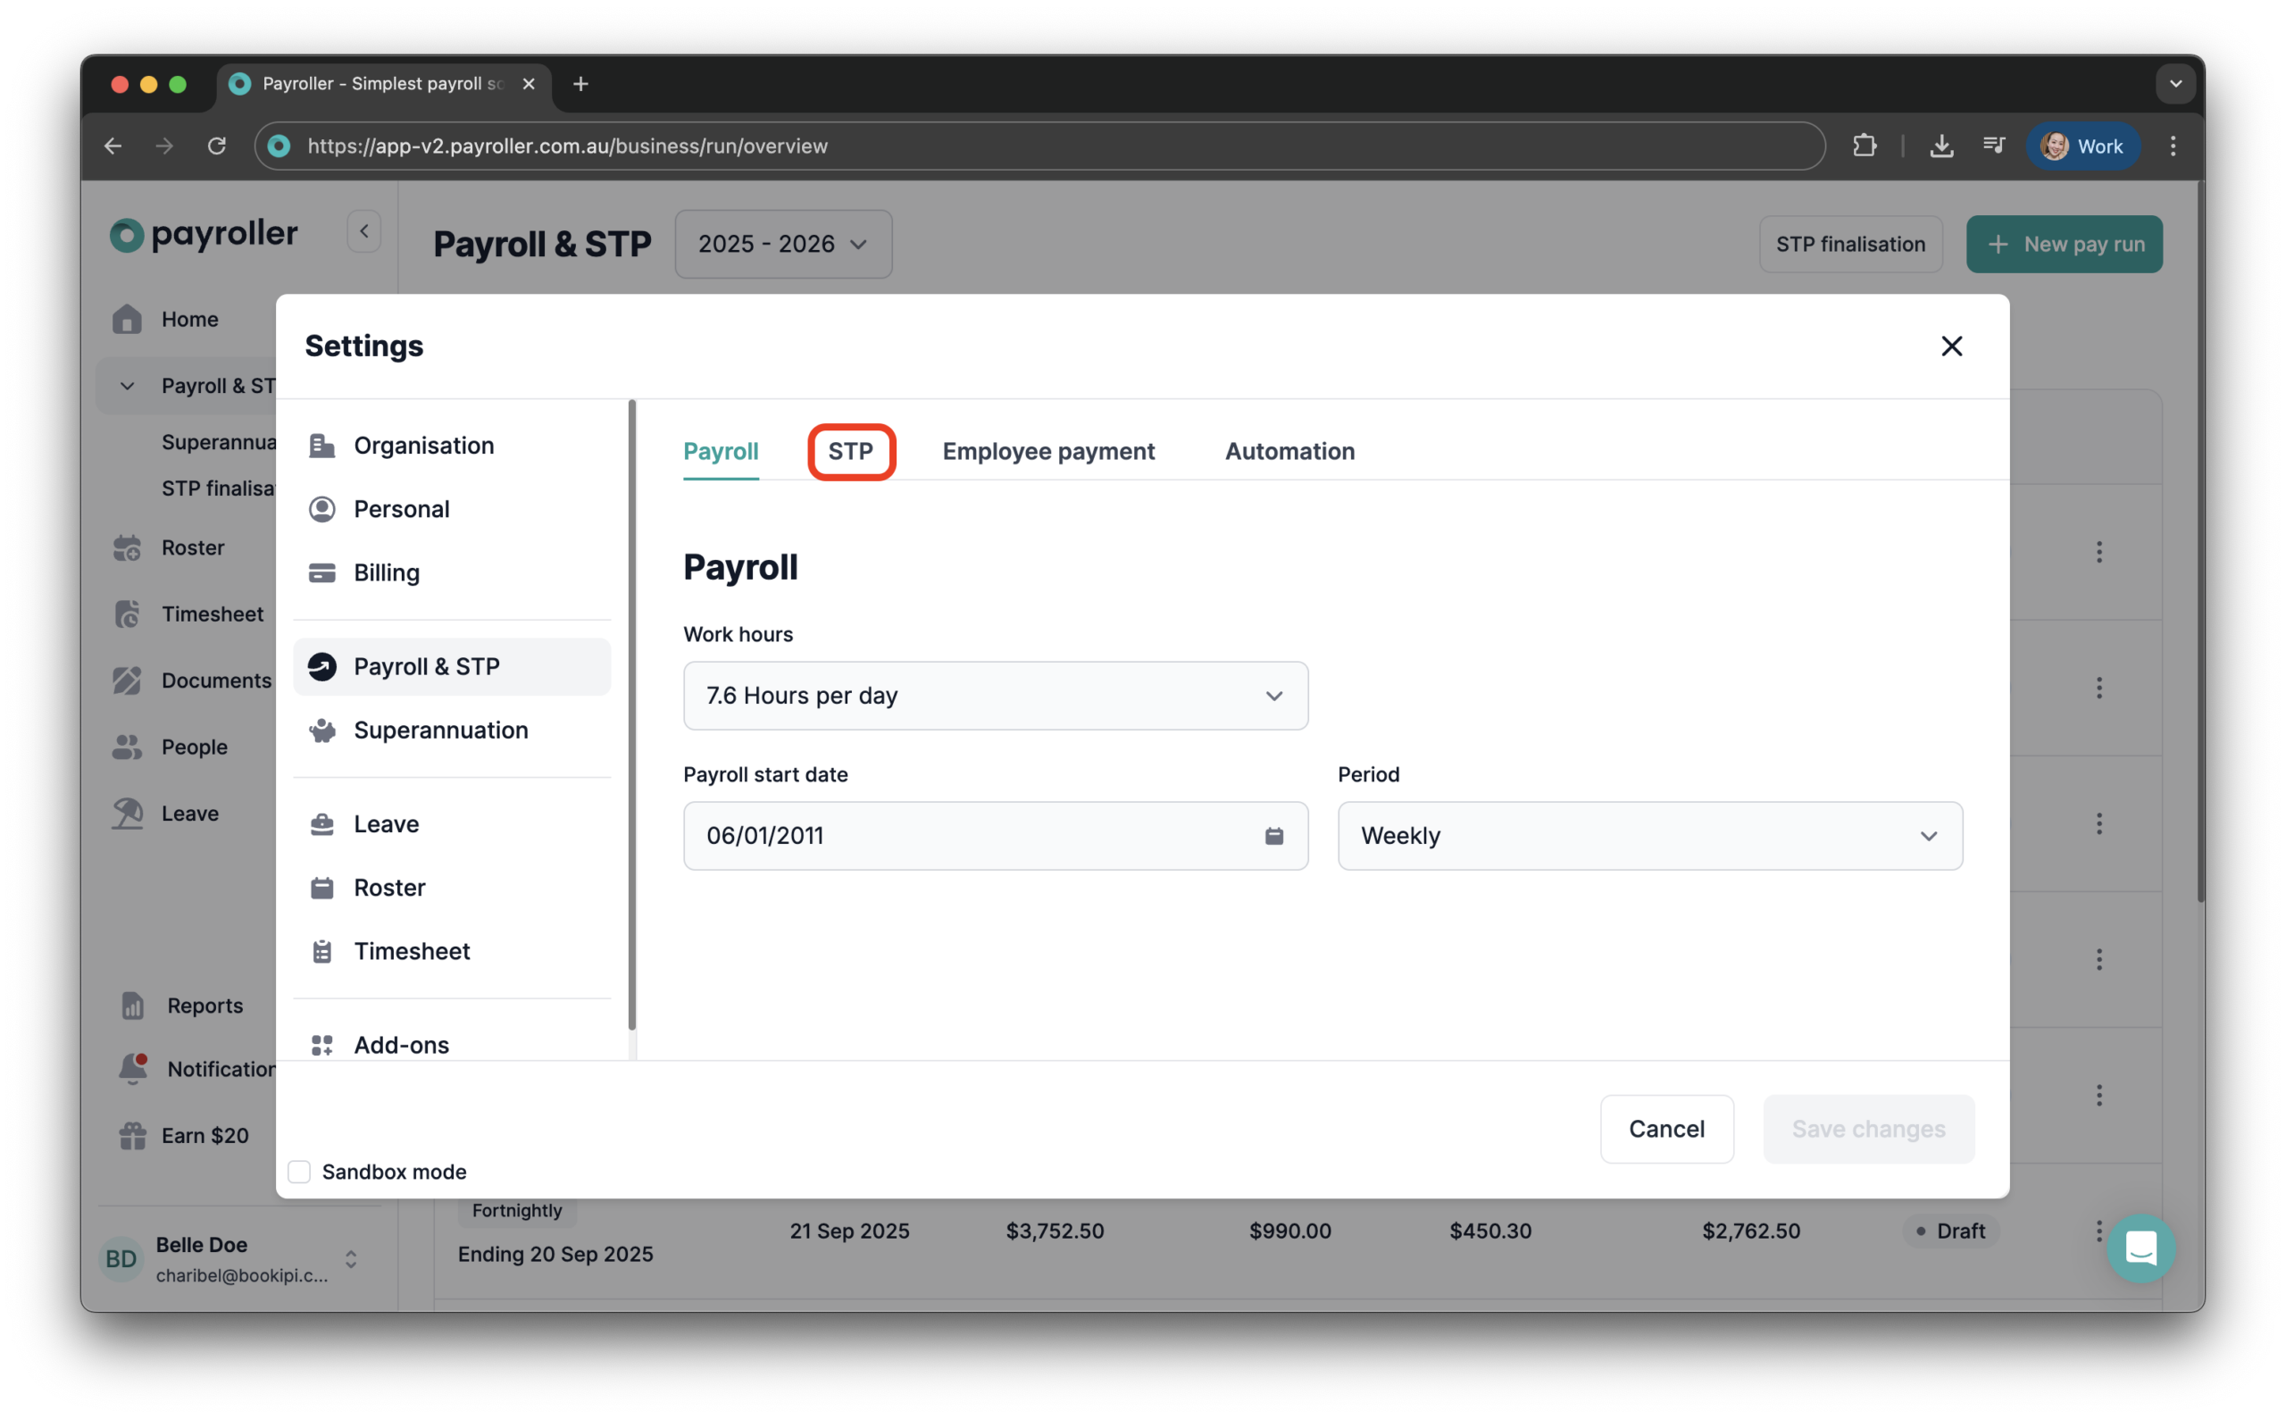Open browser extensions menu

(1865, 146)
